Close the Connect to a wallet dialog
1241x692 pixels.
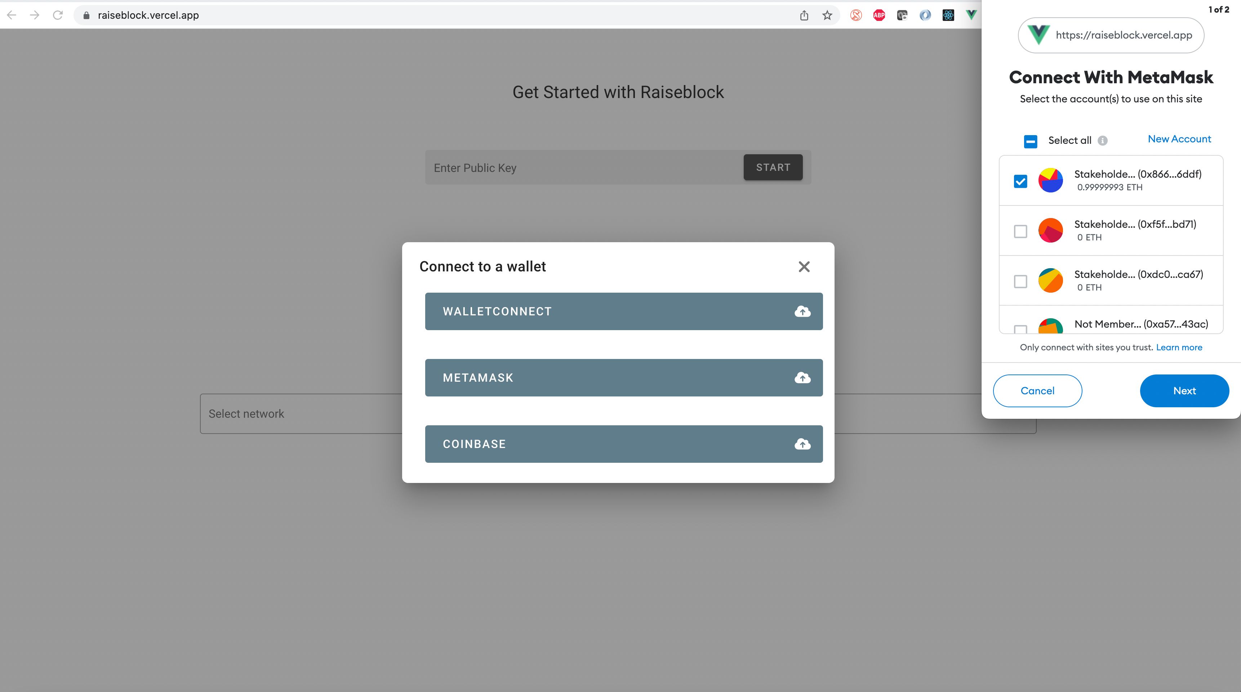(804, 266)
